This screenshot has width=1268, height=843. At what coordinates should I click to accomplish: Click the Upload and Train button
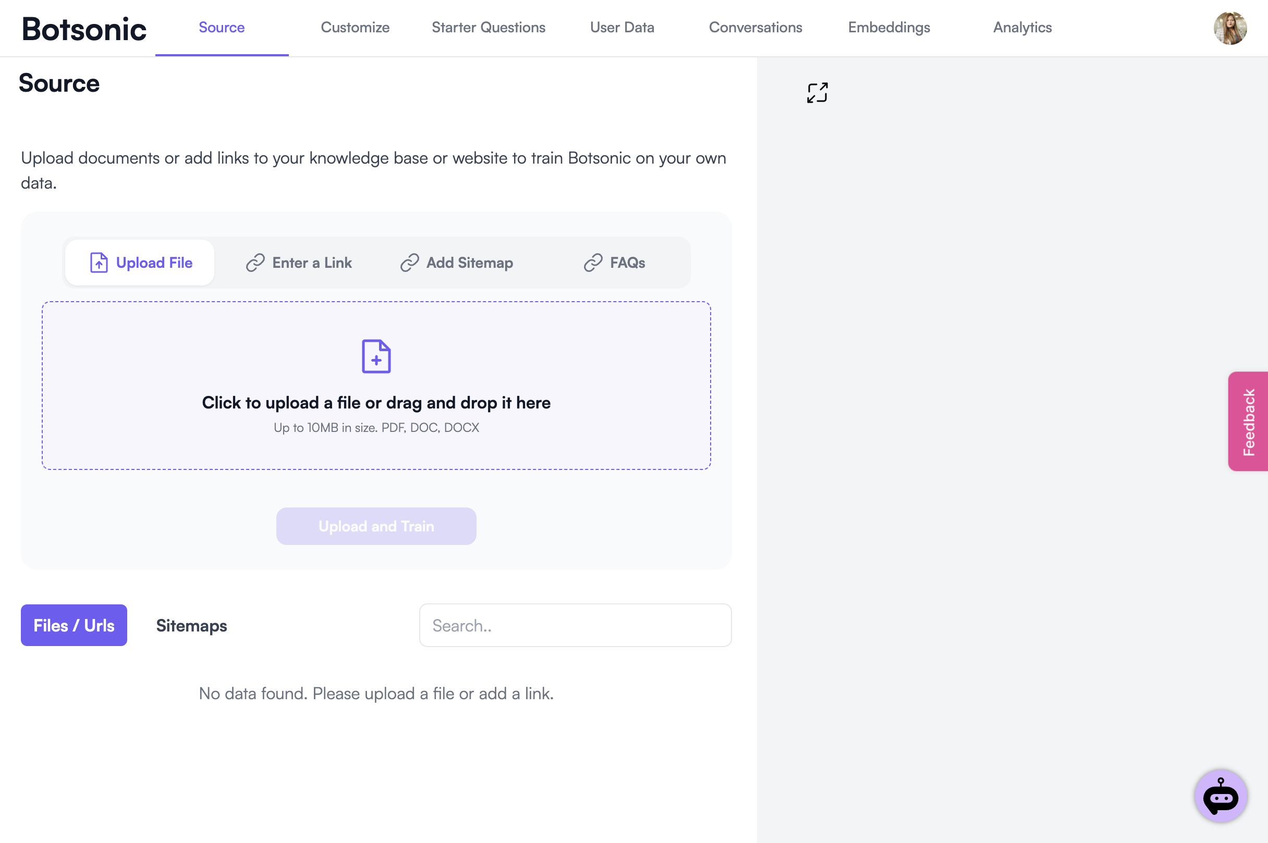[x=375, y=526]
